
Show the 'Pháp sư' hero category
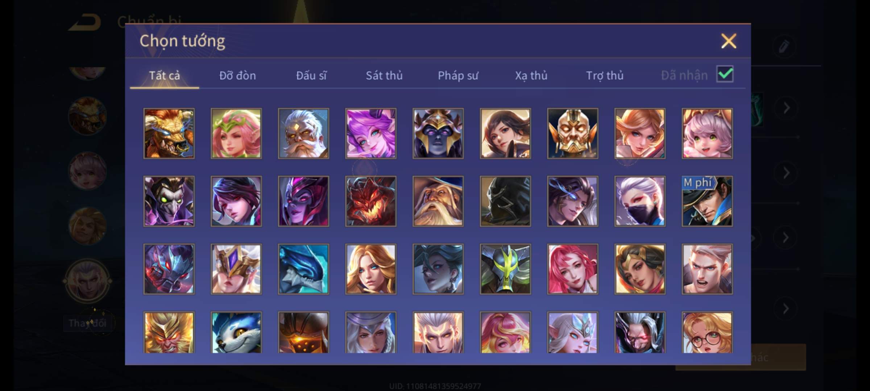pyautogui.click(x=458, y=75)
